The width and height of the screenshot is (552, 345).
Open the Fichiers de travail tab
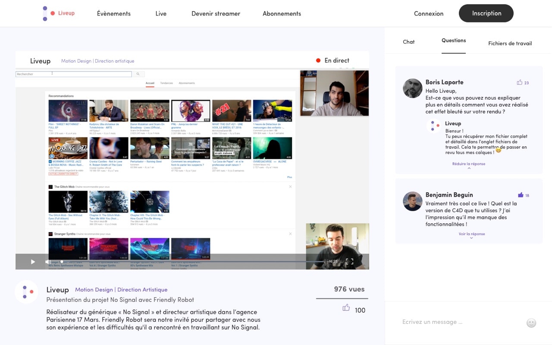click(x=510, y=43)
